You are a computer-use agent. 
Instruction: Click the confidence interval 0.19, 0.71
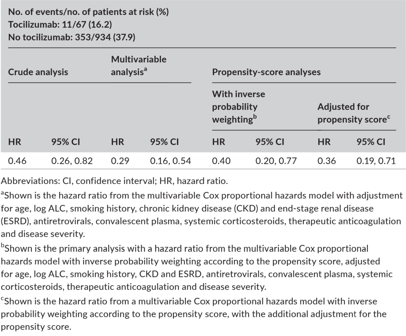(376, 161)
